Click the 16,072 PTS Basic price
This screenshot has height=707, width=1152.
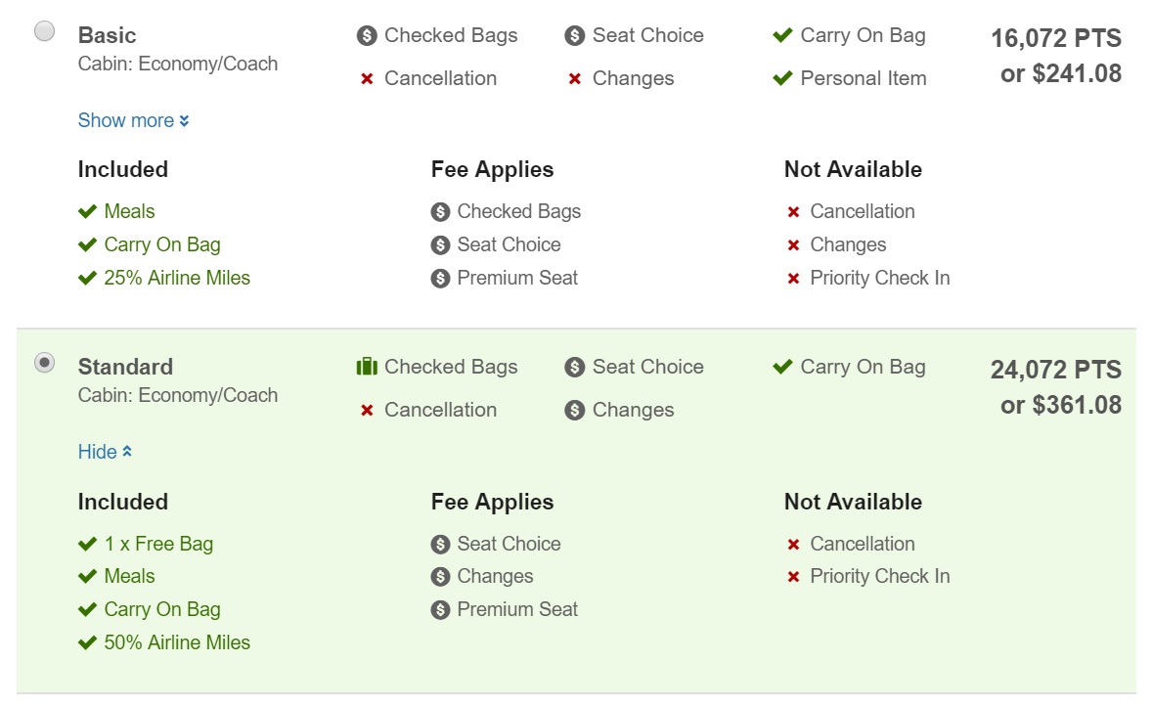(x=1055, y=39)
